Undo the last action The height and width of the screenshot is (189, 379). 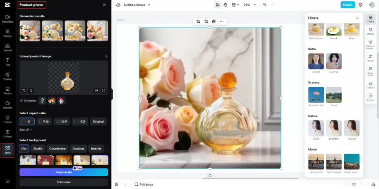pyautogui.click(x=264, y=5)
